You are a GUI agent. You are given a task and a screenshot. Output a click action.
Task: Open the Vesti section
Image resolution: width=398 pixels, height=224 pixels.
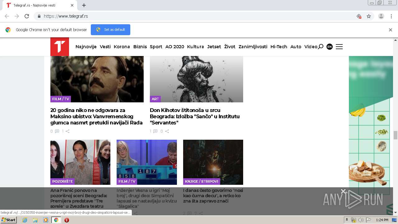point(105,47)
